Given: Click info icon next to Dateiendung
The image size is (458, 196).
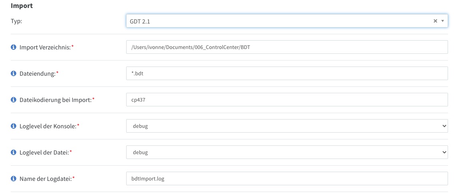Looking at the screenshot, I should [13, 73].
